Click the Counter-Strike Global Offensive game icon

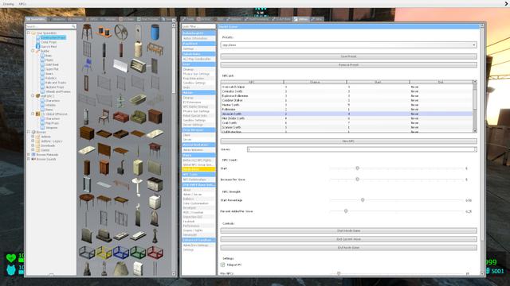tap(37, 114)
